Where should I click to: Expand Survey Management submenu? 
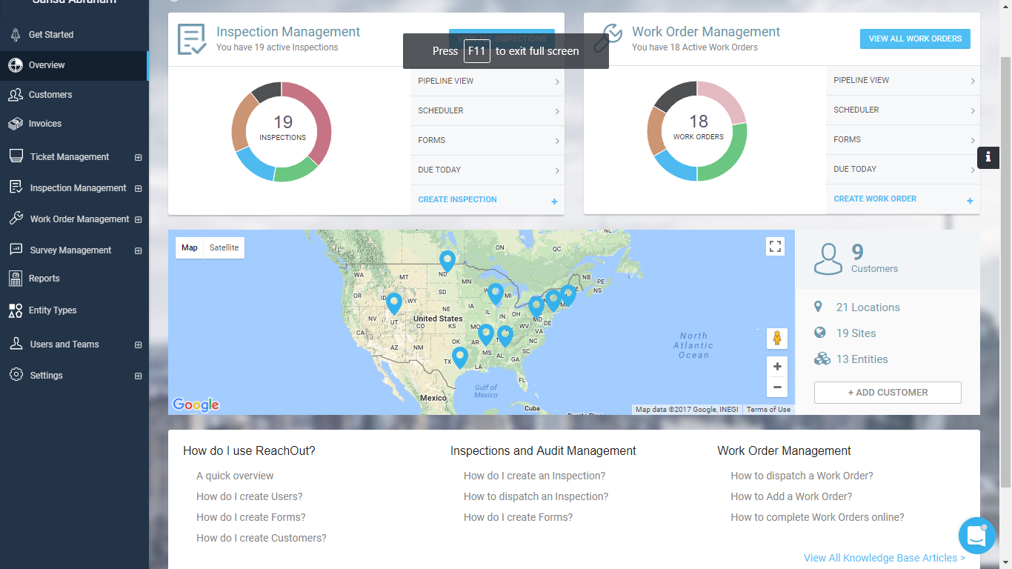coord(138,250)
